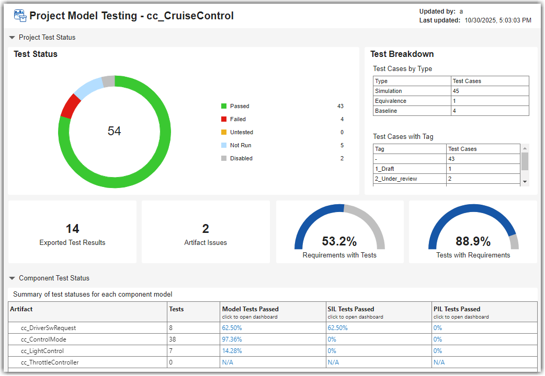Viewport: 545px width, 376px height.
Task: Click the Project Model Testing dashboard icon
Action: (x=19, y=16)
